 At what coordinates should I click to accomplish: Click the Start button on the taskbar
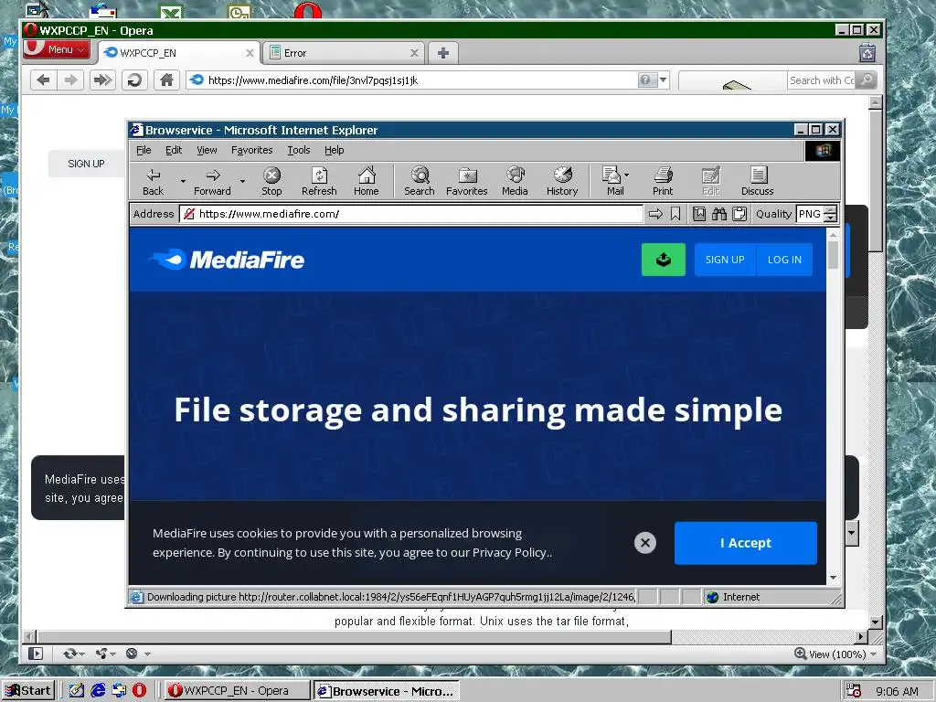[x=28, y=691]
